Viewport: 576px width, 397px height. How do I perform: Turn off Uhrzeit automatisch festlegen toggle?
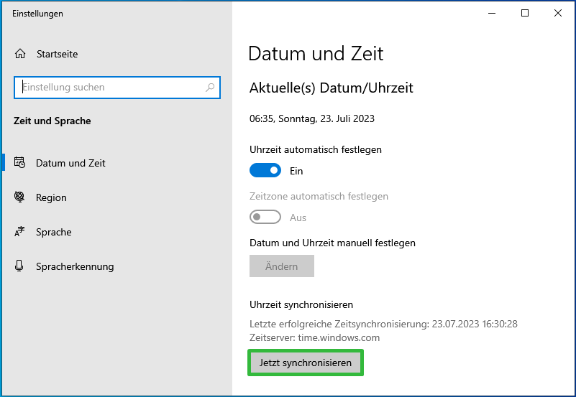(x=265, y=170)
